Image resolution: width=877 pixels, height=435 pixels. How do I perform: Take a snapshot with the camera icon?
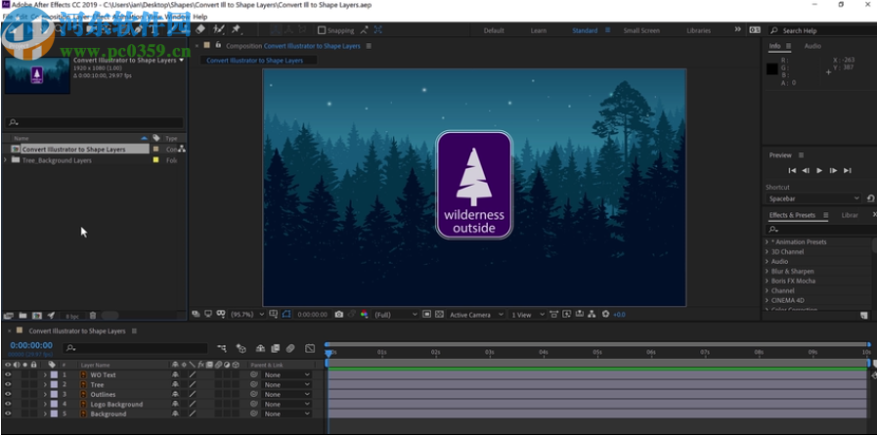pyautogui.click(x=338, y=315)
